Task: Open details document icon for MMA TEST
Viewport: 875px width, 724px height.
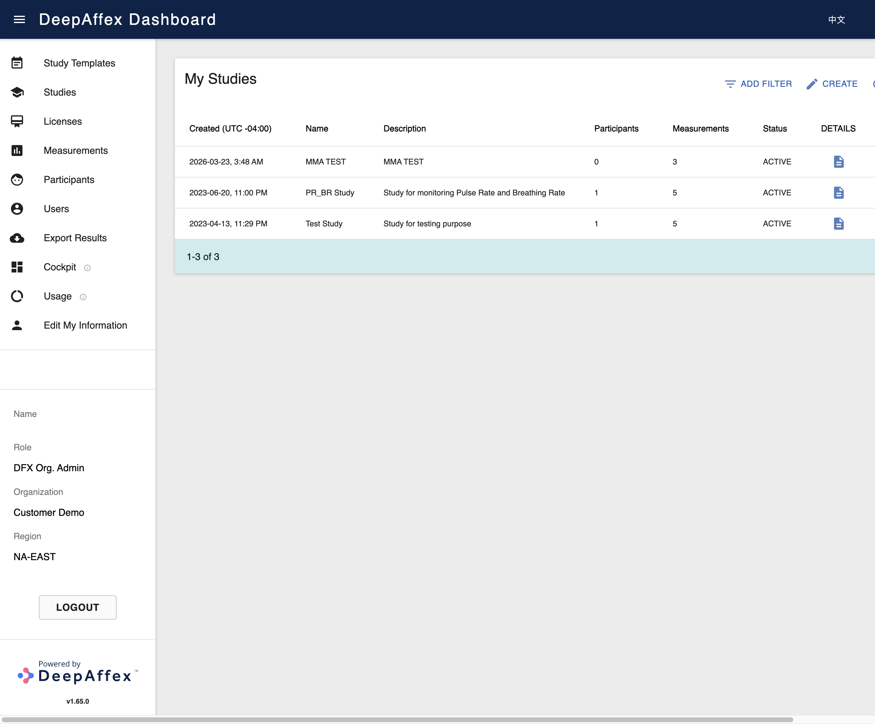Action: [x=838, y=161]
